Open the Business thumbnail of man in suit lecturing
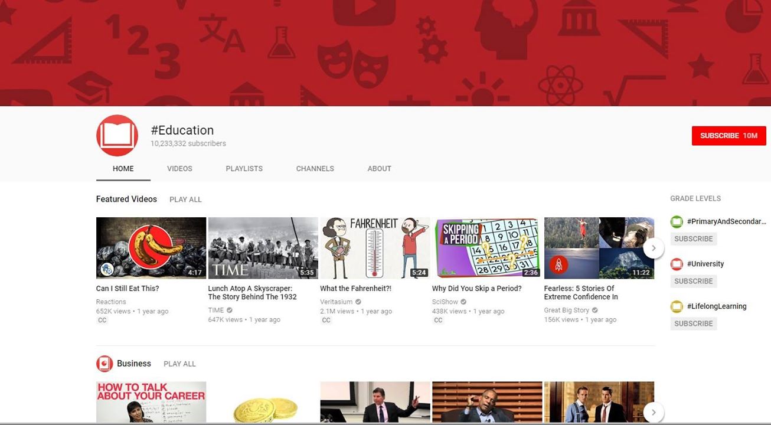 tap(375, 402)
